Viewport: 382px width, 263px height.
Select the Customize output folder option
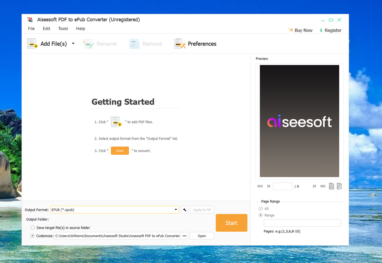point(32,236)
